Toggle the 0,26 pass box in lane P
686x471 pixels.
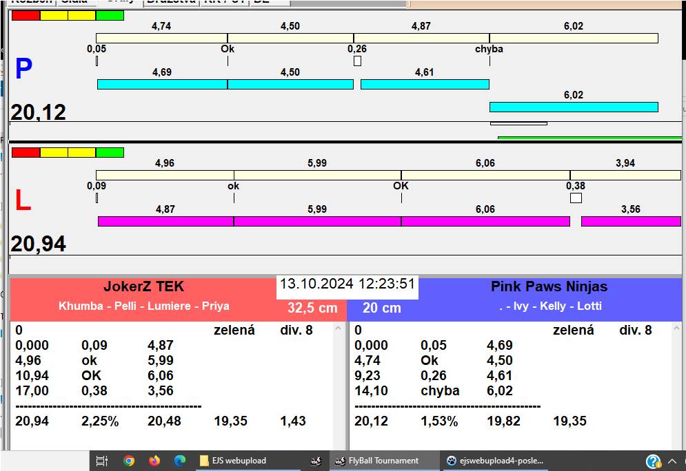click(x=357, y=61)
